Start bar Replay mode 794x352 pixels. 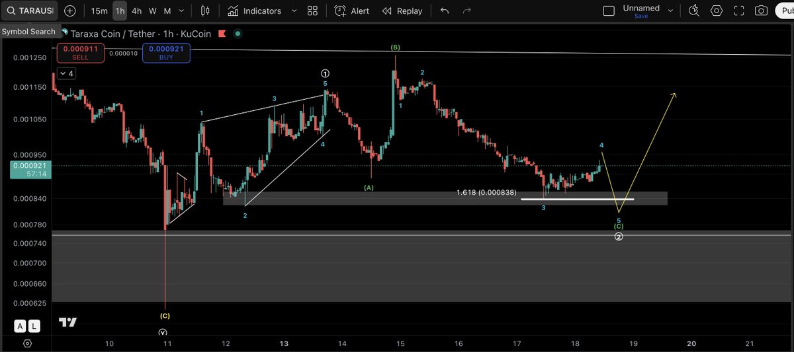coord(402,11)
